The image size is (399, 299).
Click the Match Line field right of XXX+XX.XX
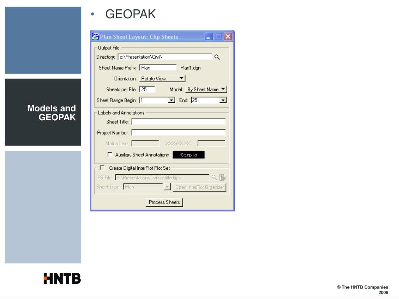212,143
